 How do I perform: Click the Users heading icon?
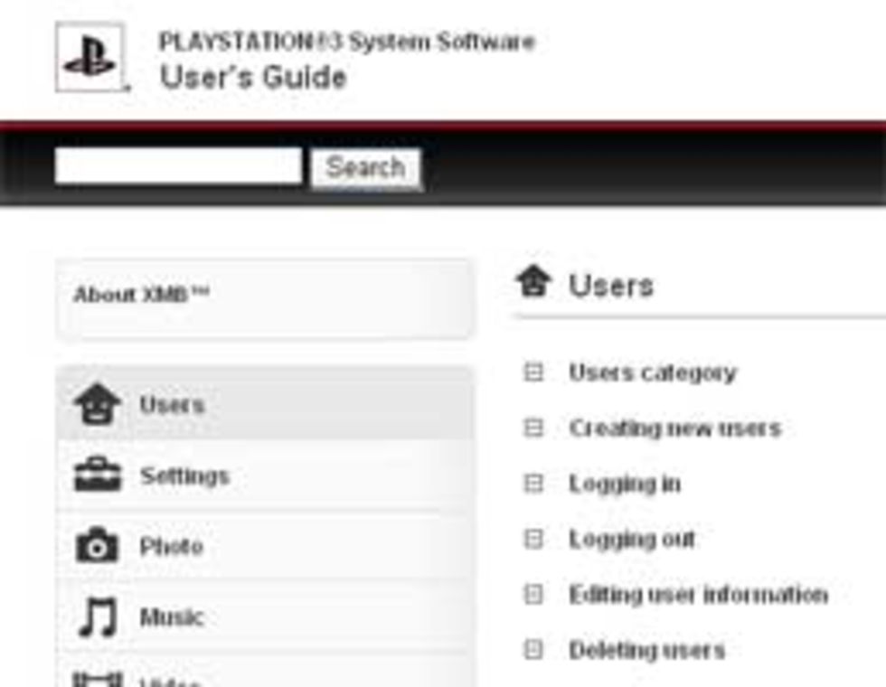(x=533, y=283)
